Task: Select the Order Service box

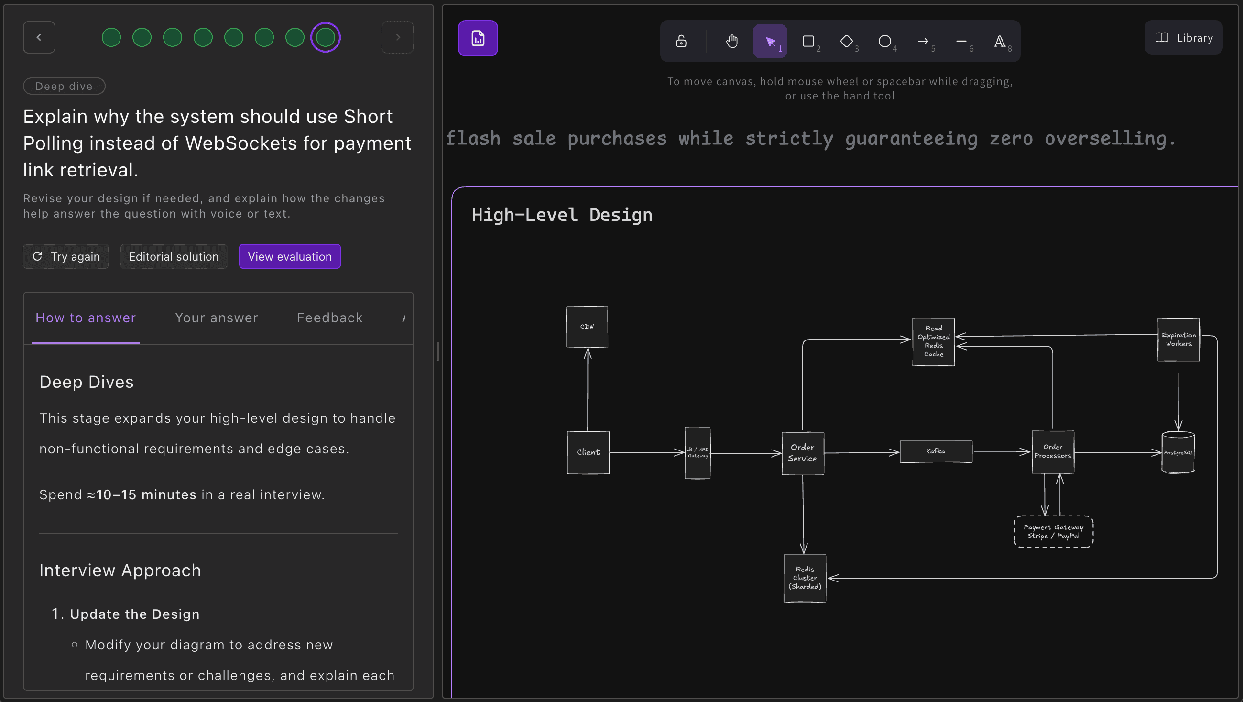Action: (803, 453)
